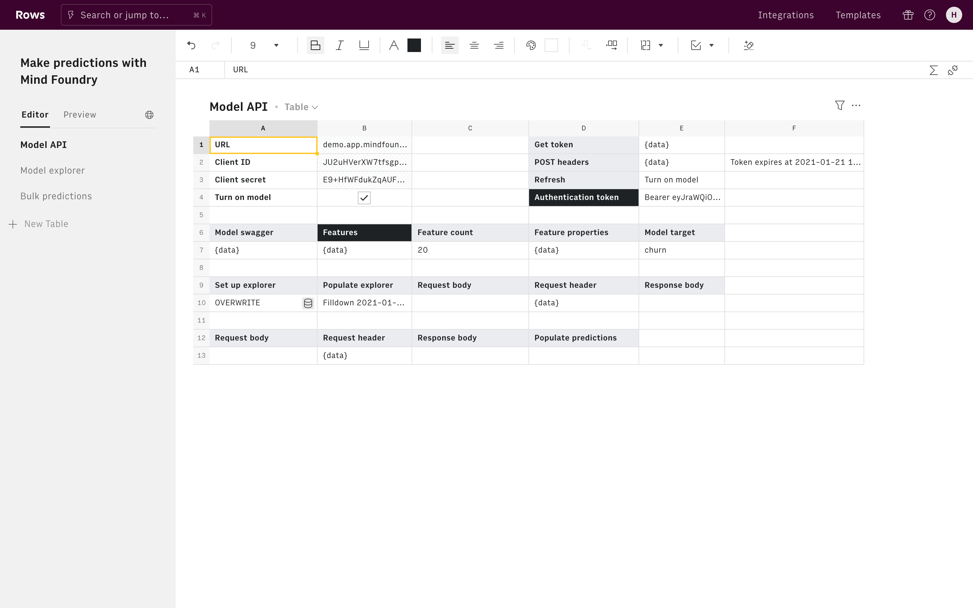
Task: Click the globe publish icon
Action: (x=149, y=115)
